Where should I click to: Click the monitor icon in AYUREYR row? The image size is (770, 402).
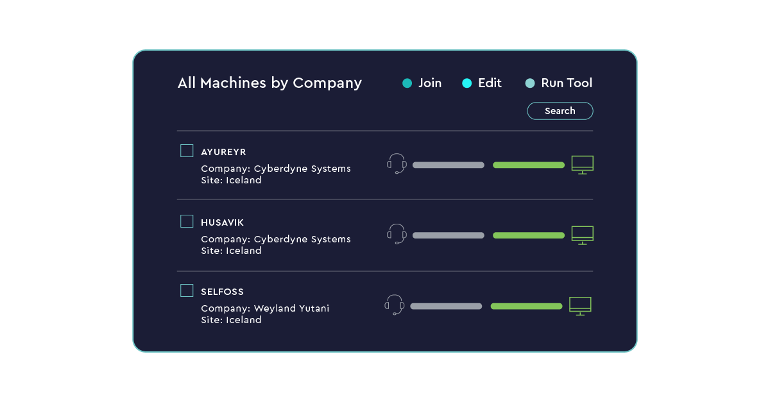click(x=582, y=165)
